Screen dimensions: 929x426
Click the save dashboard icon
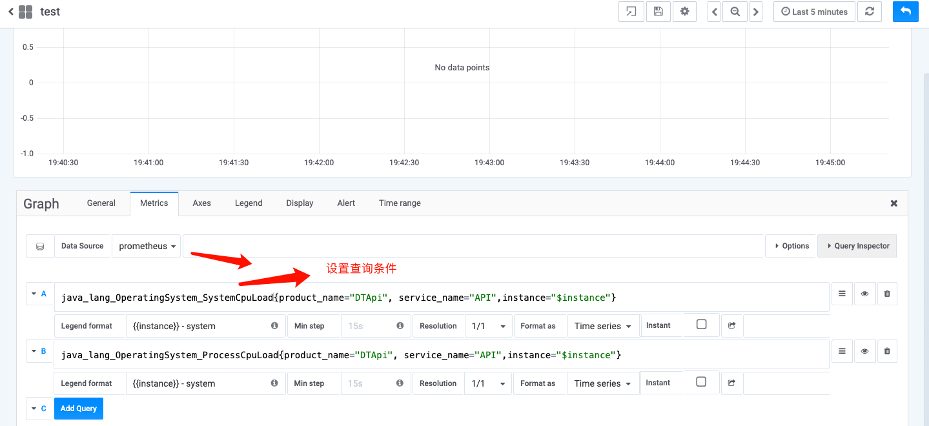(658, 12)
